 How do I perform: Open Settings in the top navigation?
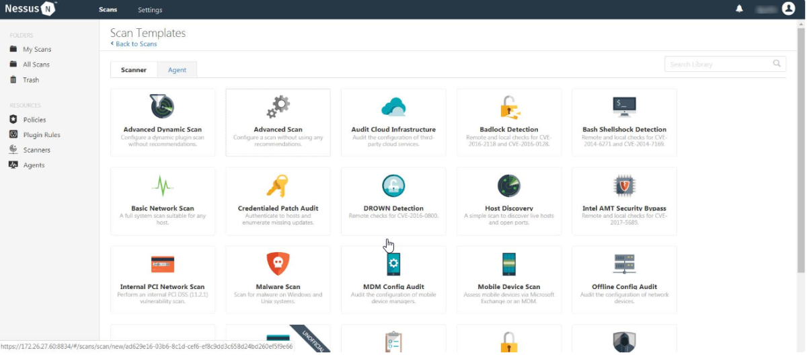[150, 10]
